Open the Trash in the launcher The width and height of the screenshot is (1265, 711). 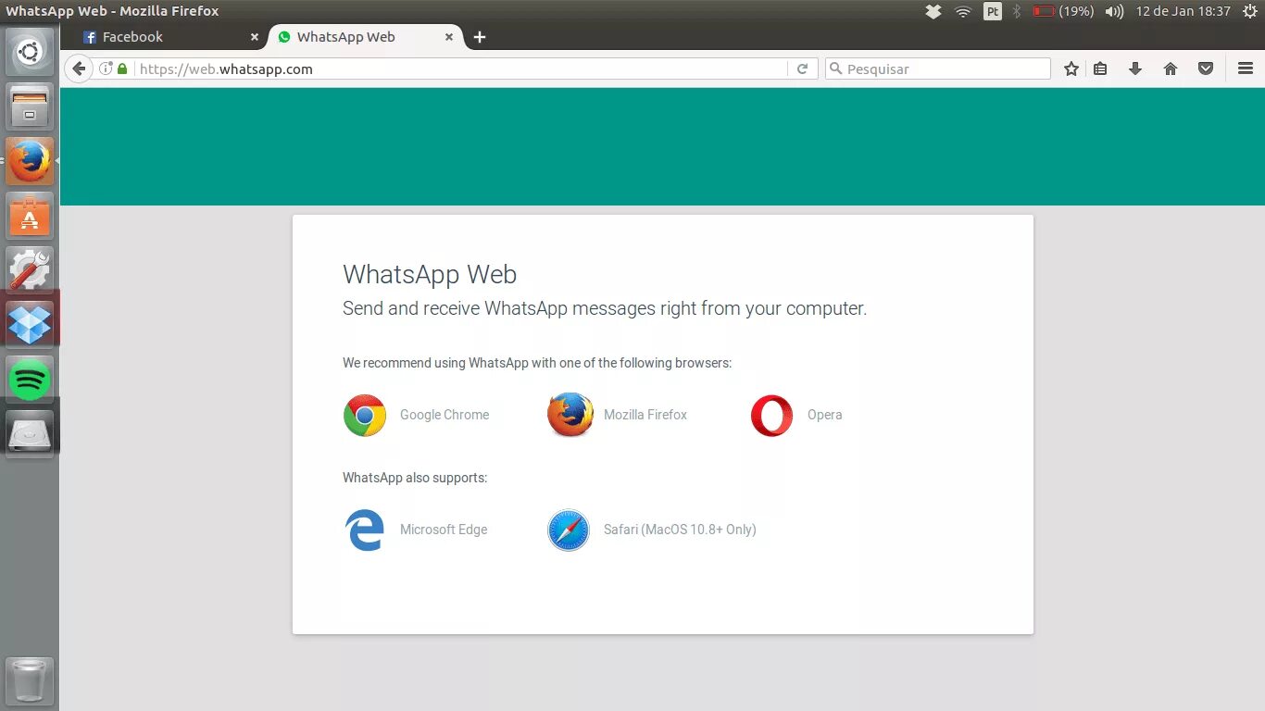tap(30, 680)
